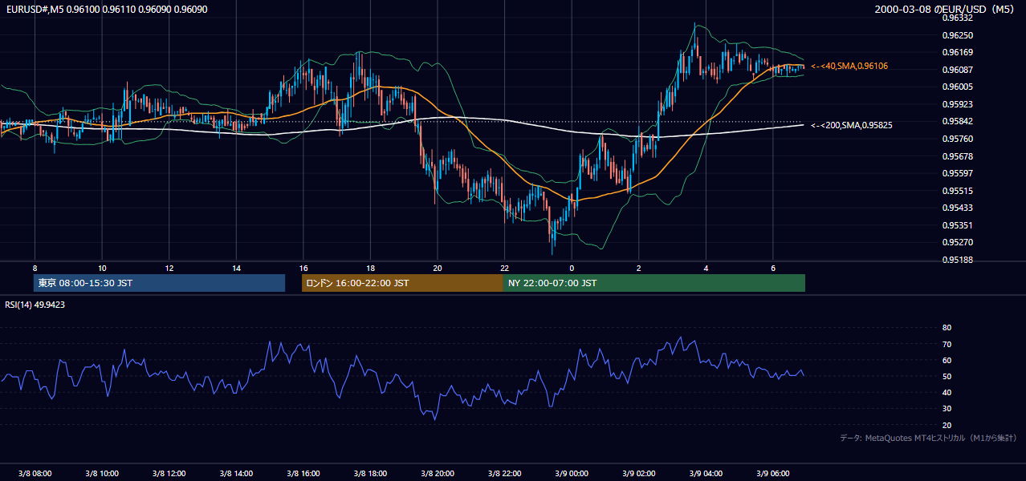Click the RSI 40 level label

[947, 392]
